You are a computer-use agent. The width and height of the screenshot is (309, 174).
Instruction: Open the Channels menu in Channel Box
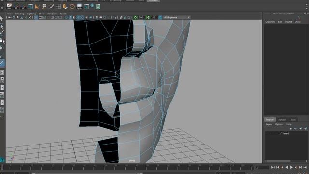[270, 22]
